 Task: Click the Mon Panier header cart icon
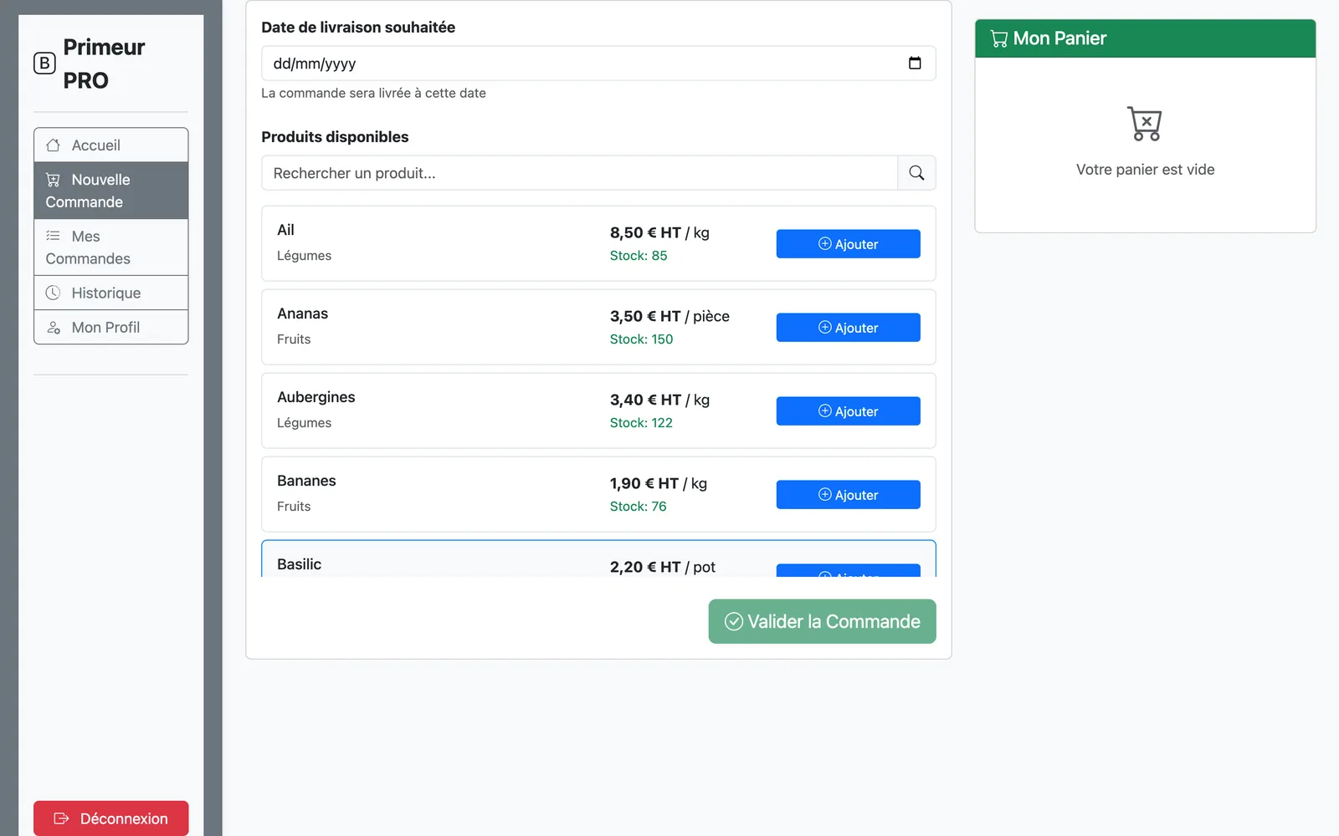999,38
